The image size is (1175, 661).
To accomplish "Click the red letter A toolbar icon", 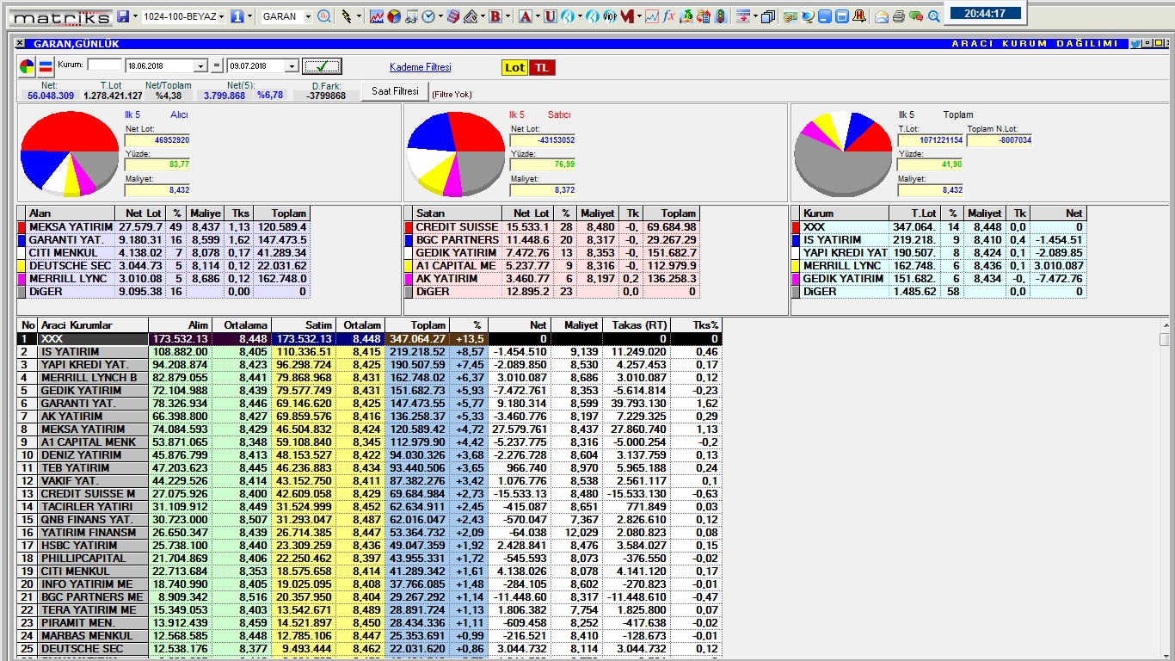I will point(526,16).
